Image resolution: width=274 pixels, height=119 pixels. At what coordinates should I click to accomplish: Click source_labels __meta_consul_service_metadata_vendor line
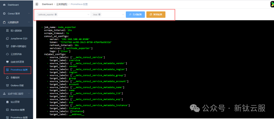[x=87, y=63]
